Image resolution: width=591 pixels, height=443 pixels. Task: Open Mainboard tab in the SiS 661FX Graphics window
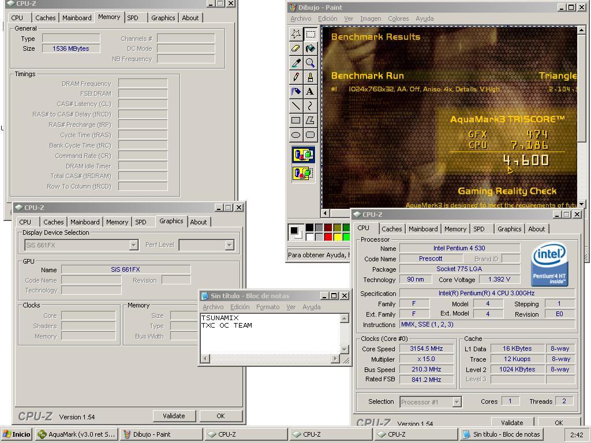[85, 222]
